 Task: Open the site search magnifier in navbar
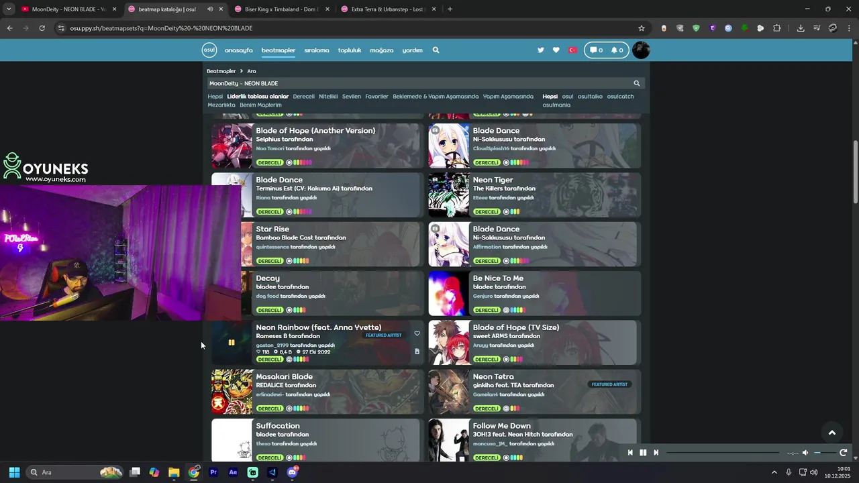pos(436,50)
